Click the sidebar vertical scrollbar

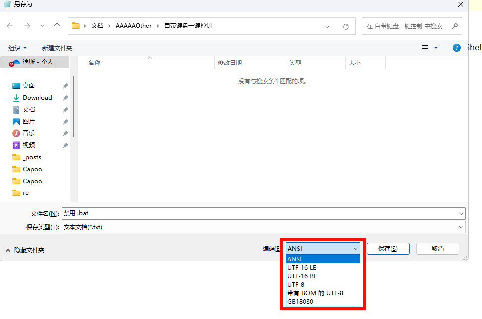point(74,107)
